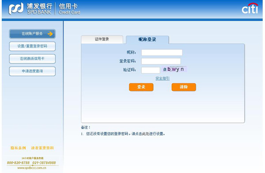The height and width of the screenshot is (173, 265).
Task: Open 隐私条例 link
Action: click(x=18, y=148)
